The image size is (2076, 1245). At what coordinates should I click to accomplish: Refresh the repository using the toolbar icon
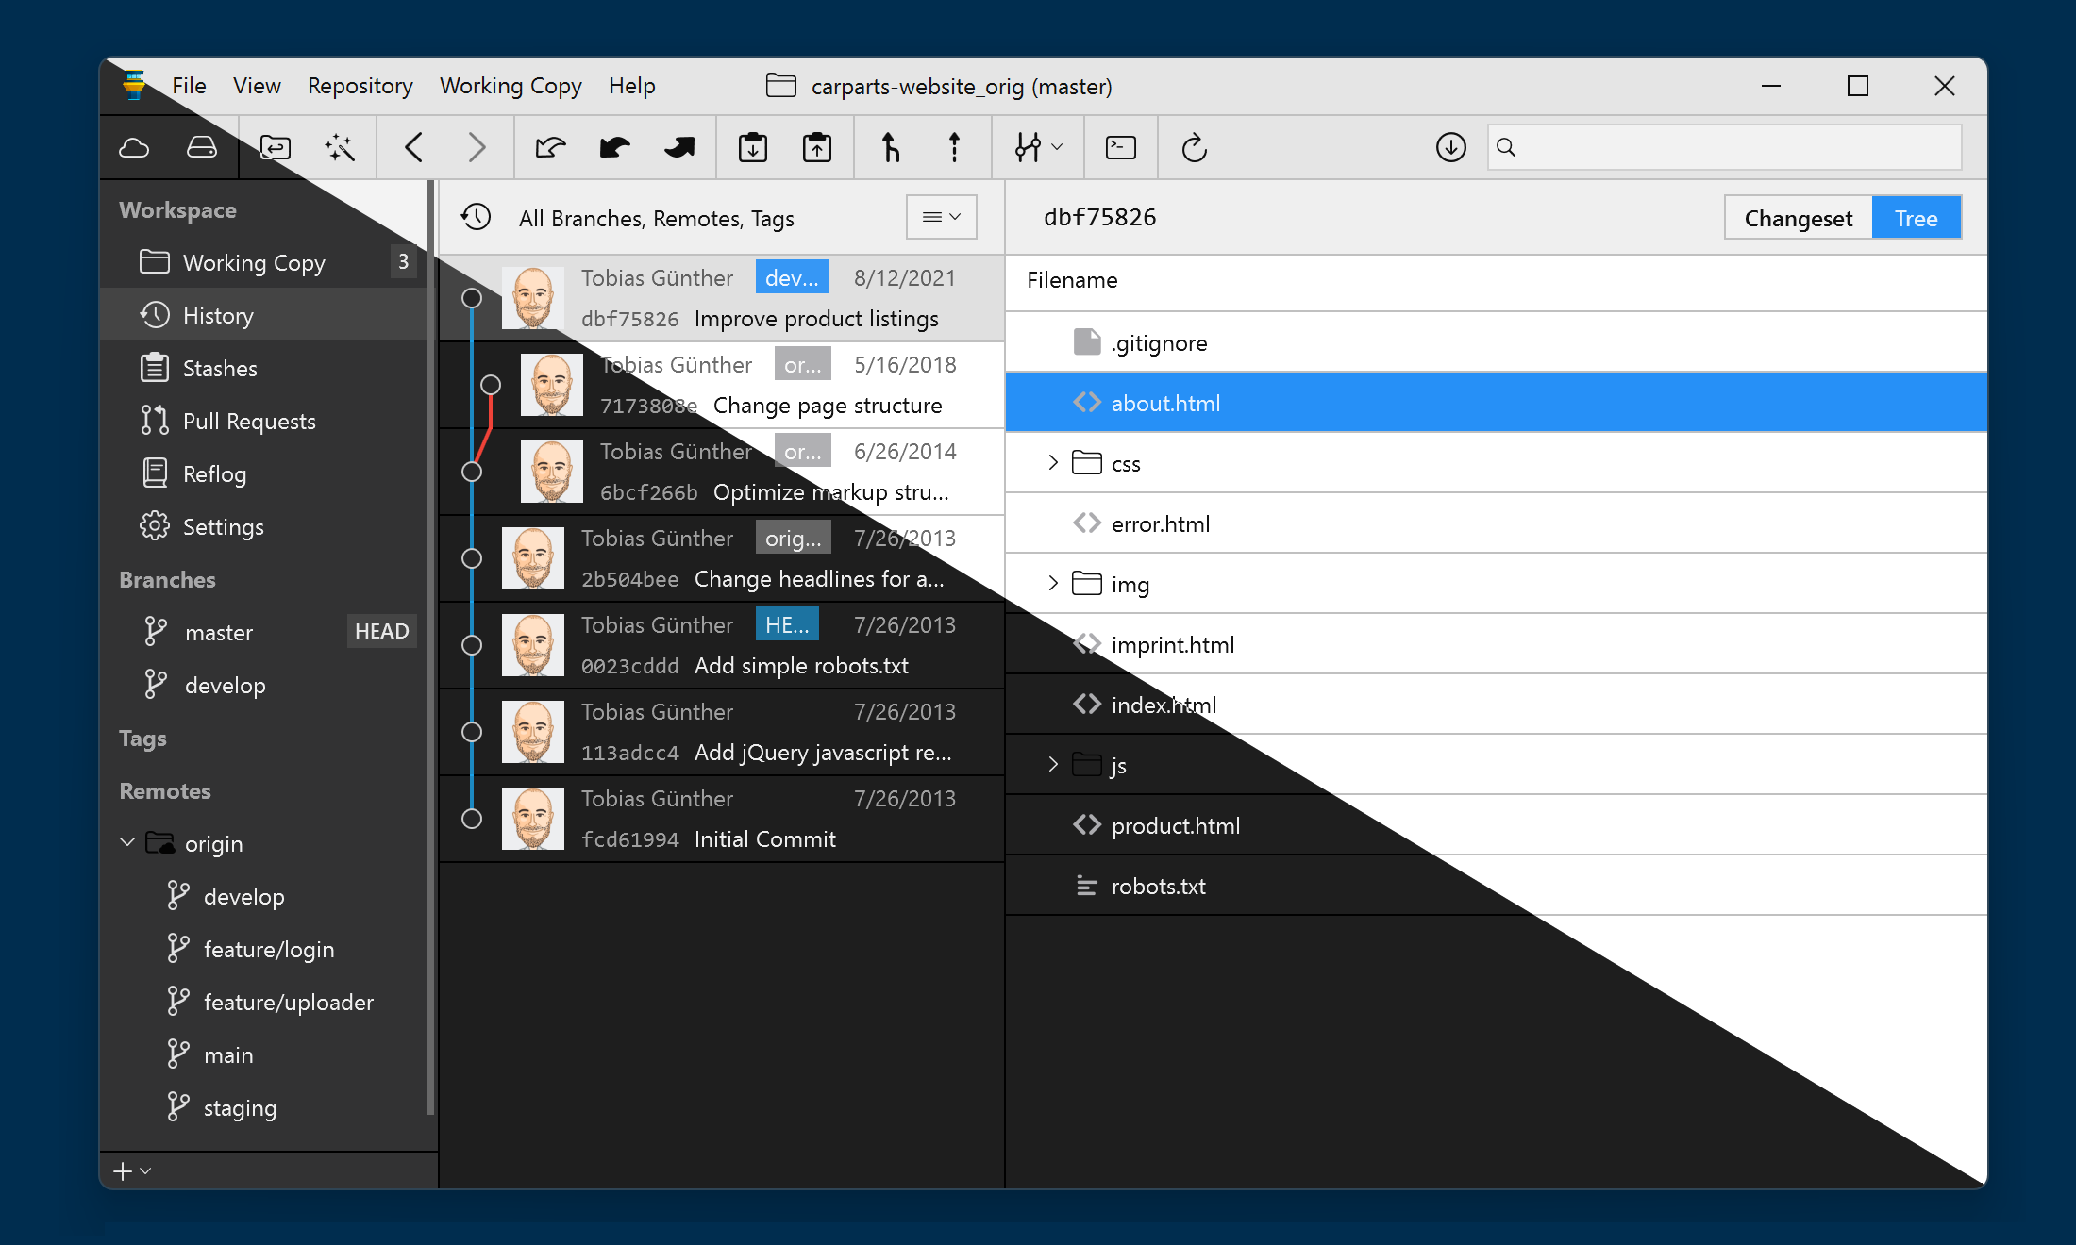point(1195,147)
